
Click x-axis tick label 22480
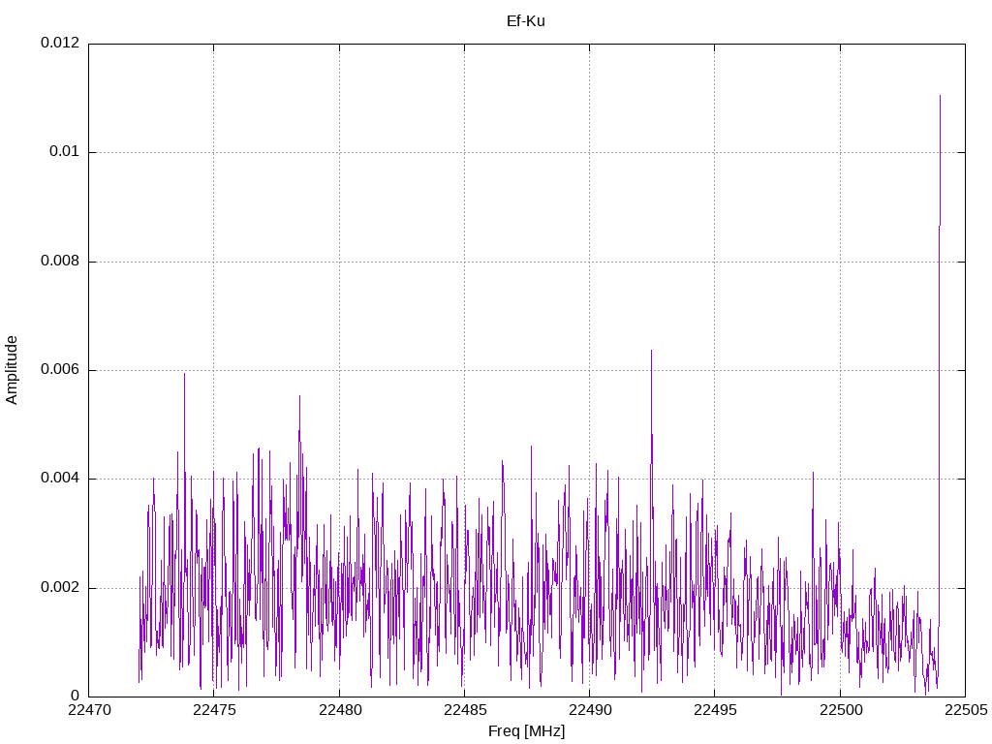340,710
